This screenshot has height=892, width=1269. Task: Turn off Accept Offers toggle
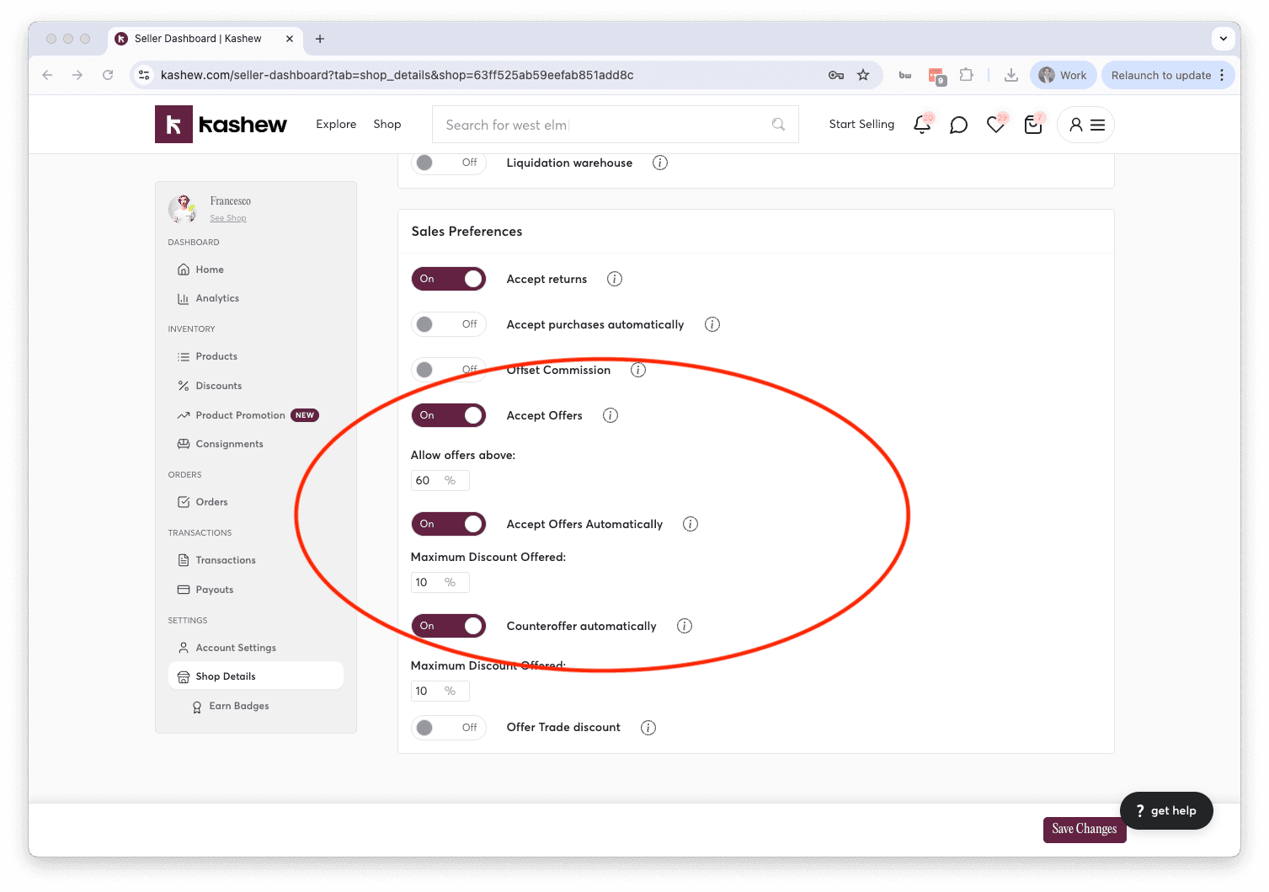449,415
